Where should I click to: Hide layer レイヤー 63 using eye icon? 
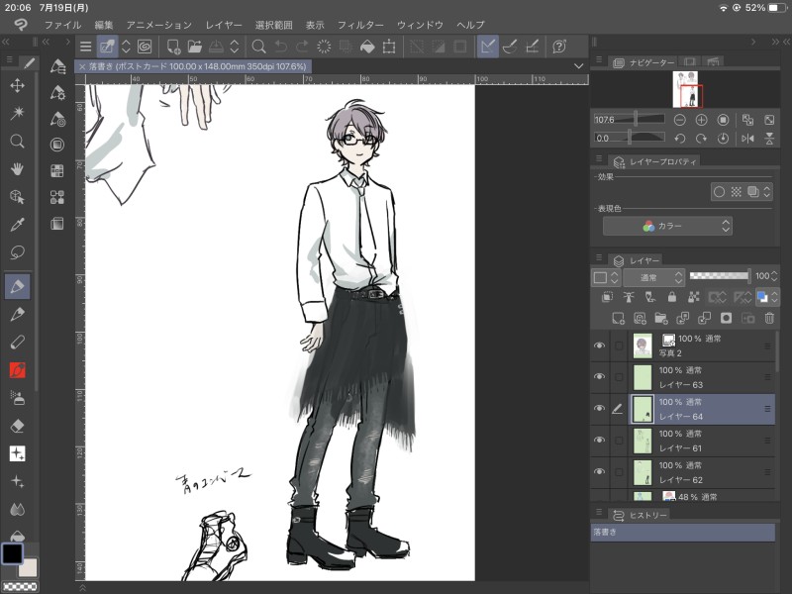pyautogui.click(x=599, y=377)
